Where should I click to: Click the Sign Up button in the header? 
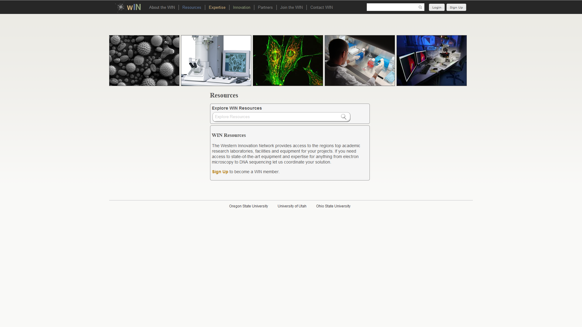pos(456,7)
